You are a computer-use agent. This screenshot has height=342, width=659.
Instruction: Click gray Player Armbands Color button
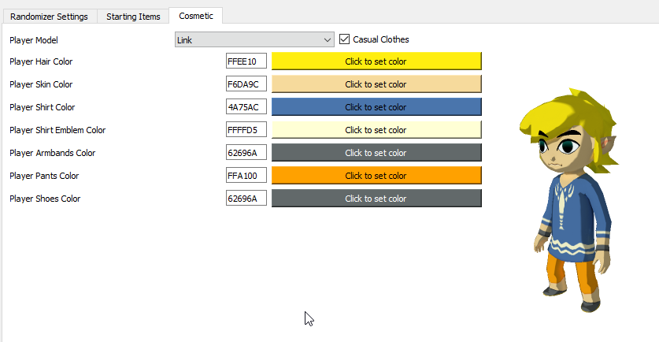(376, 152)
